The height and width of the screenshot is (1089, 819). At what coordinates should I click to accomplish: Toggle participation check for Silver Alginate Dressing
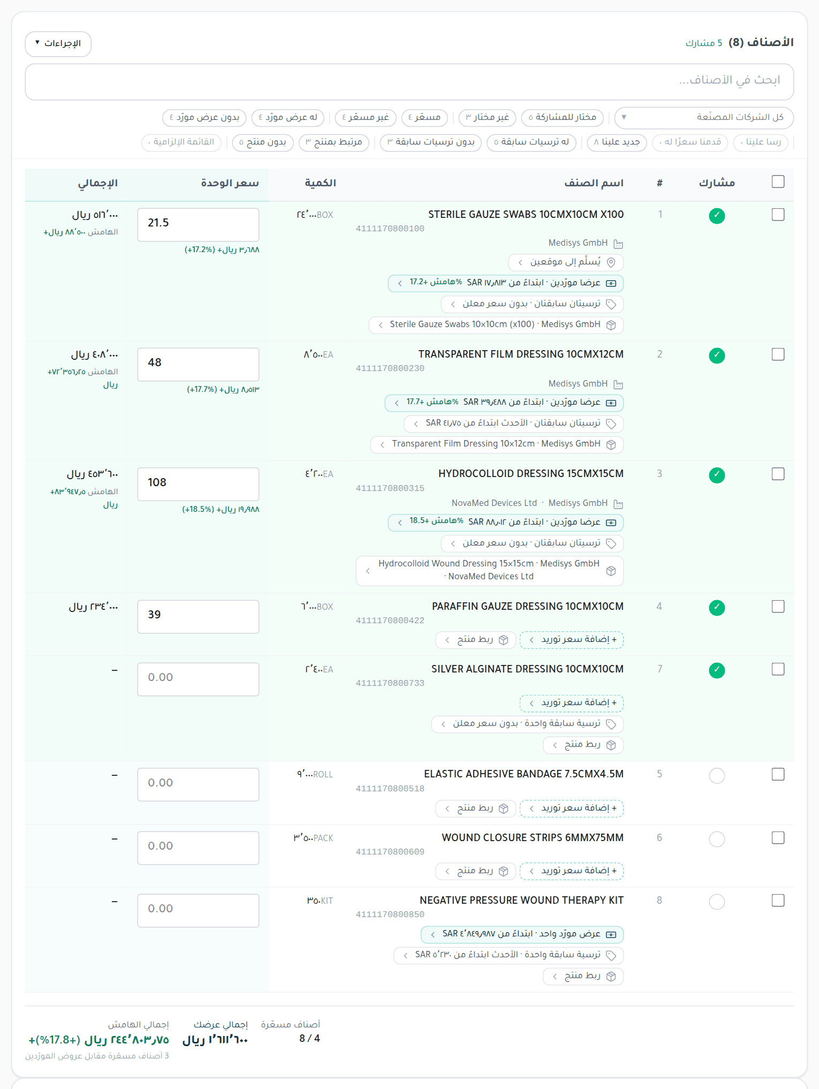pyautogui.click(x=717, y=670)
